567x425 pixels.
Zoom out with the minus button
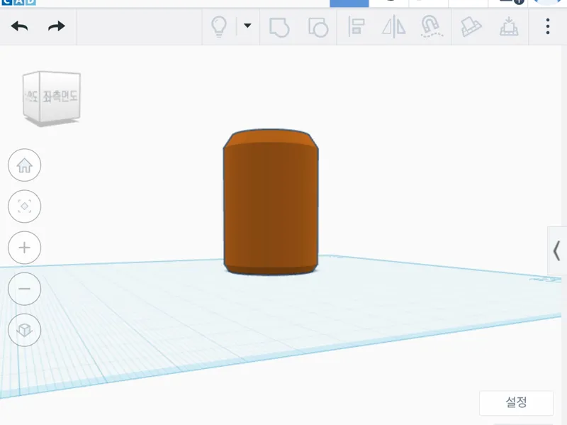tap(25, 289)
